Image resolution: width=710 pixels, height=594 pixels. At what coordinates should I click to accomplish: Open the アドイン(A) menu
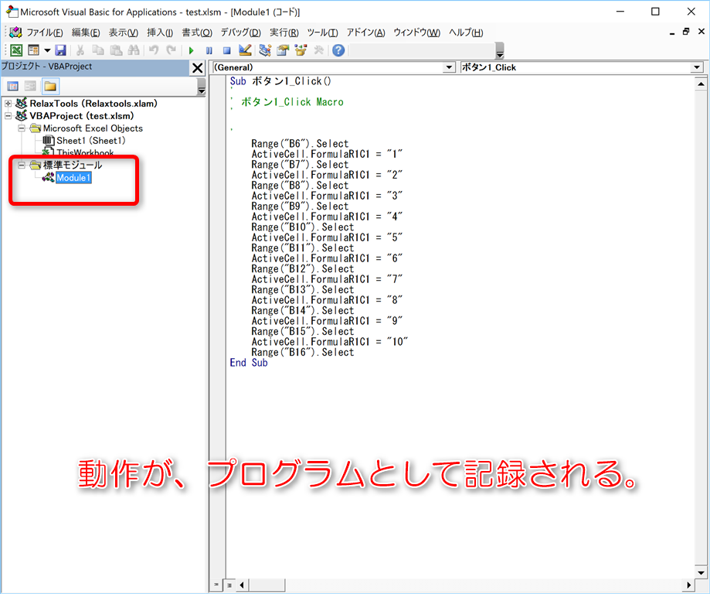point(366,32)
